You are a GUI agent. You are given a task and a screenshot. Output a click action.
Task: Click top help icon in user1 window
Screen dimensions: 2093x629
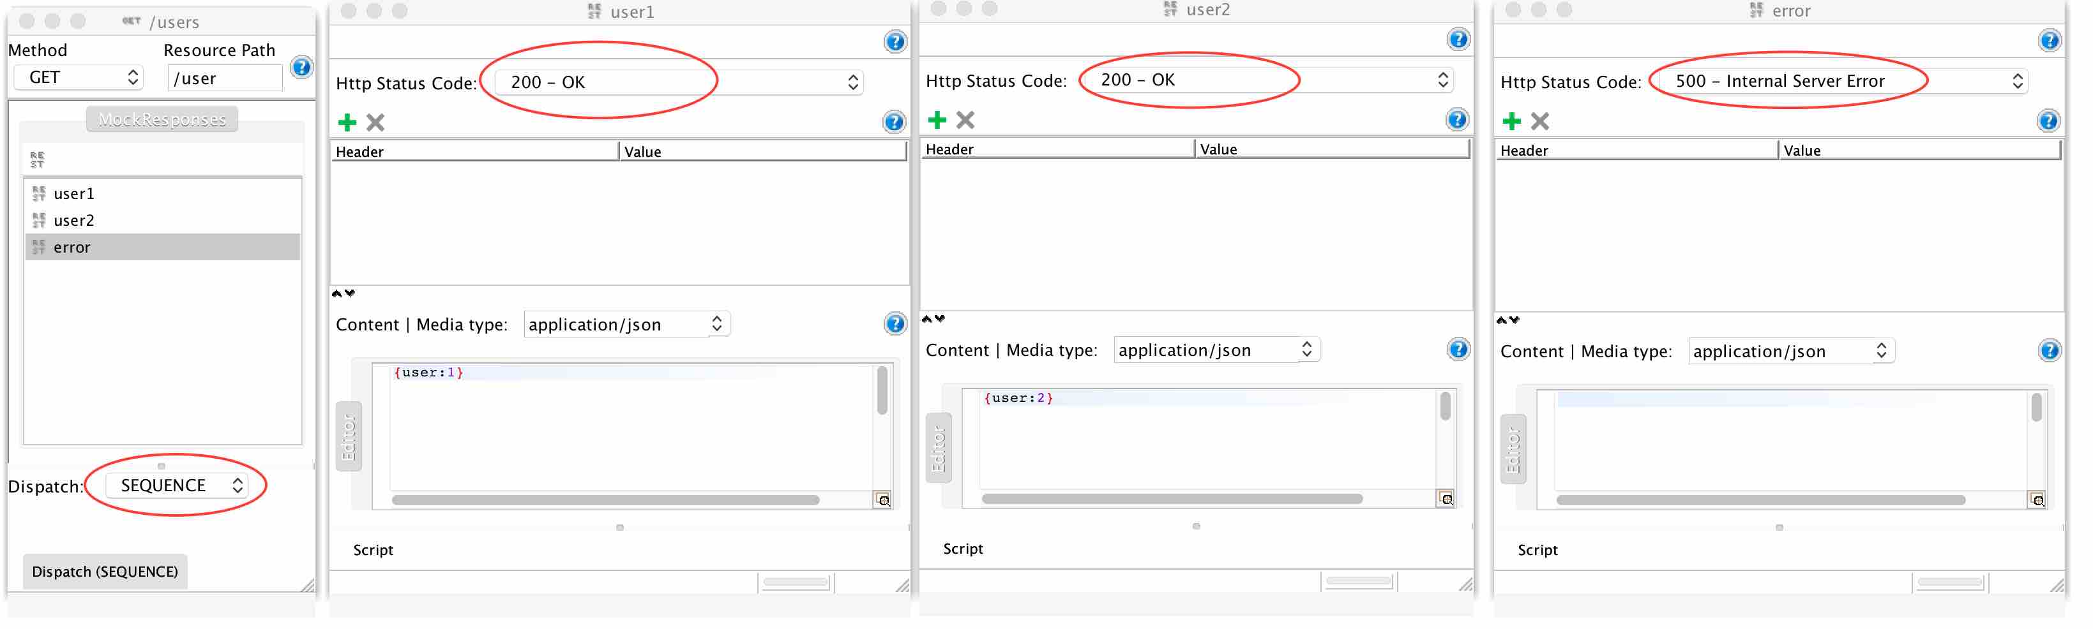click(895, 41)
